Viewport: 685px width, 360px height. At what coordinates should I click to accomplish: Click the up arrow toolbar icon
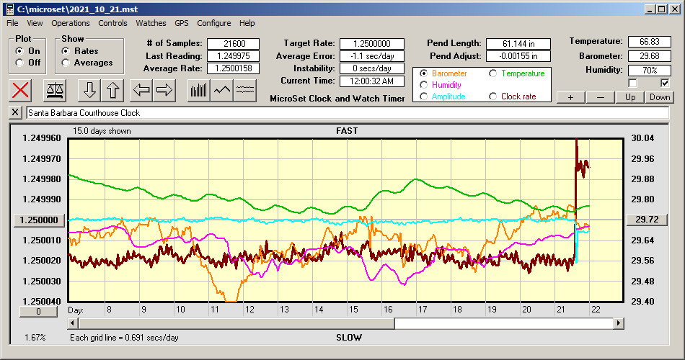coord(112,90)
